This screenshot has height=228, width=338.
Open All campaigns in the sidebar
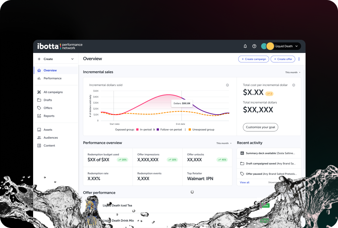pos(53,92)
